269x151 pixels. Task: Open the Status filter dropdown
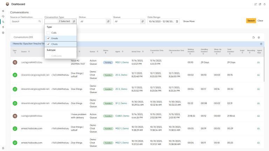[x=108, y=21]
